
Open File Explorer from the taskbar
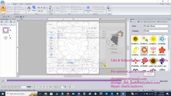point(46,94)
